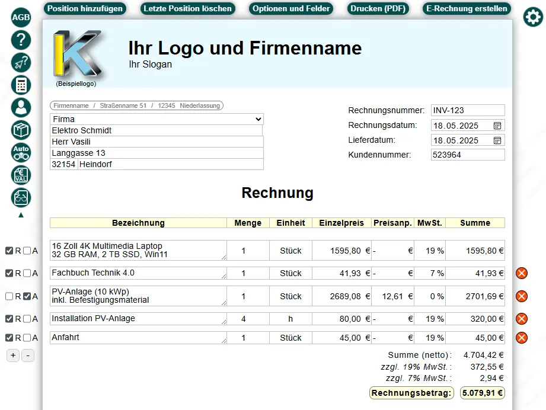Open the Firma address type dropdown
Viewport: 546px width, 410px height.
pos(157,119)
